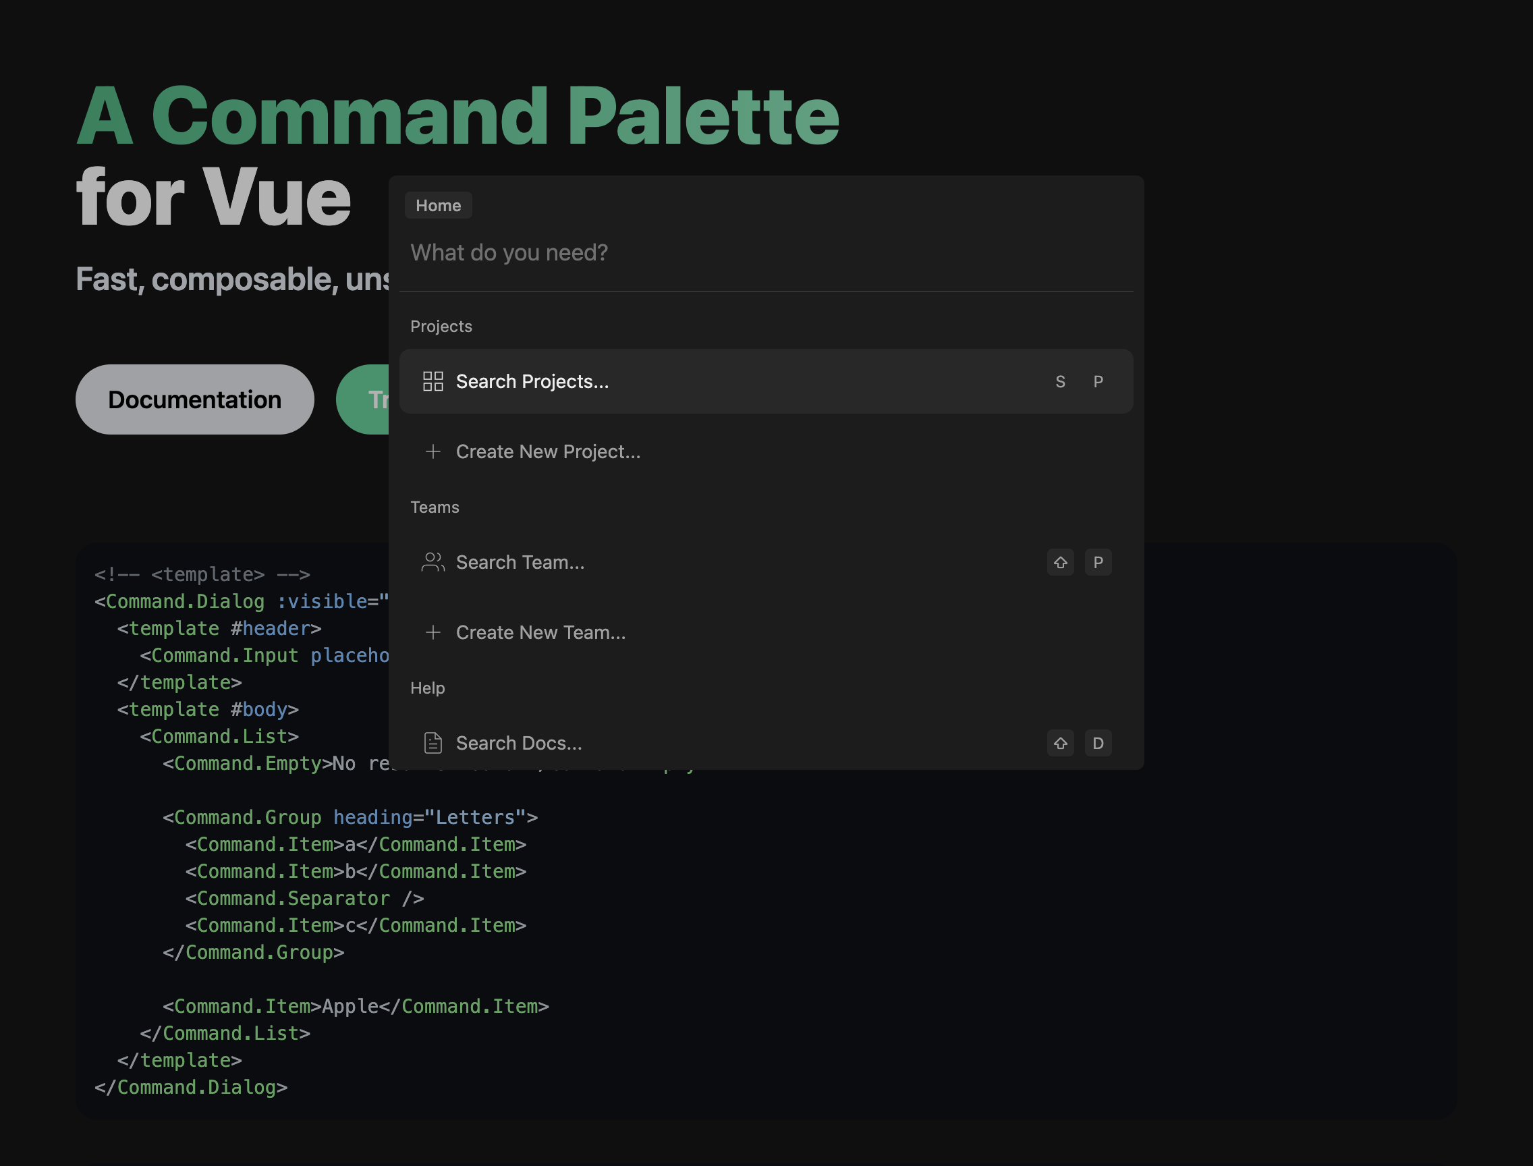Click the opening '<Command.List>' code line
This screenshot has width=1533, height=1166.
[219, 736]
